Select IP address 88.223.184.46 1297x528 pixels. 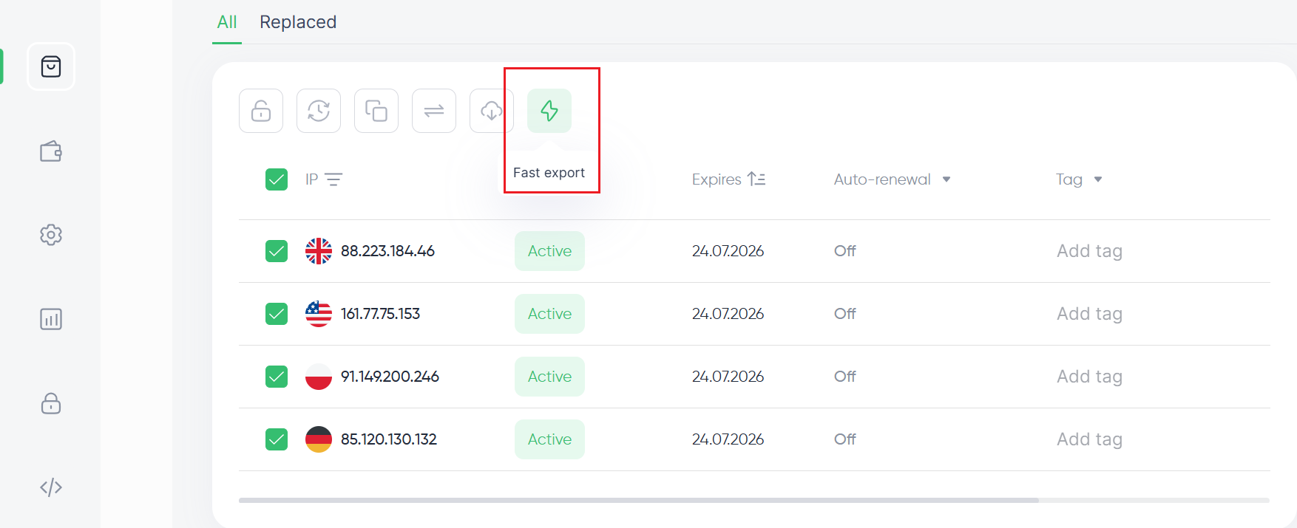(387, 251)
